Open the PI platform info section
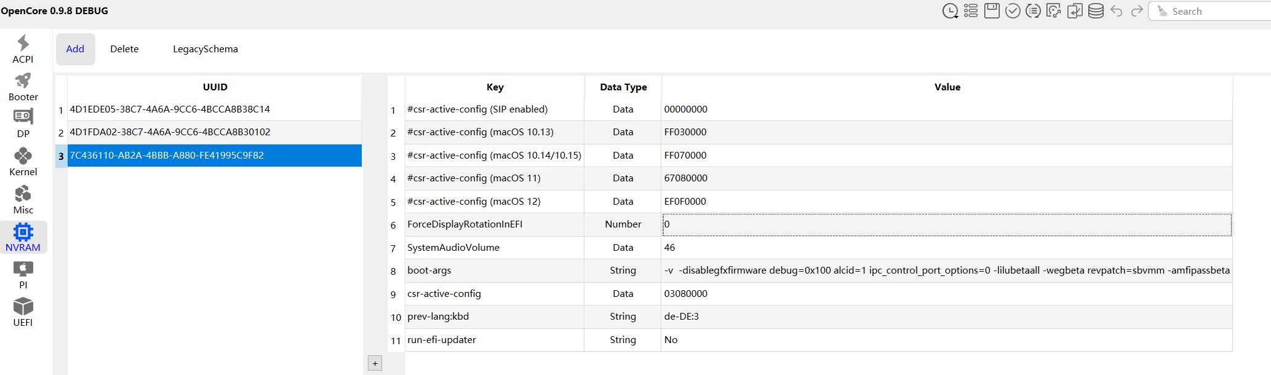This screenshot has height=375, width=1271. [x=23, y=275]
